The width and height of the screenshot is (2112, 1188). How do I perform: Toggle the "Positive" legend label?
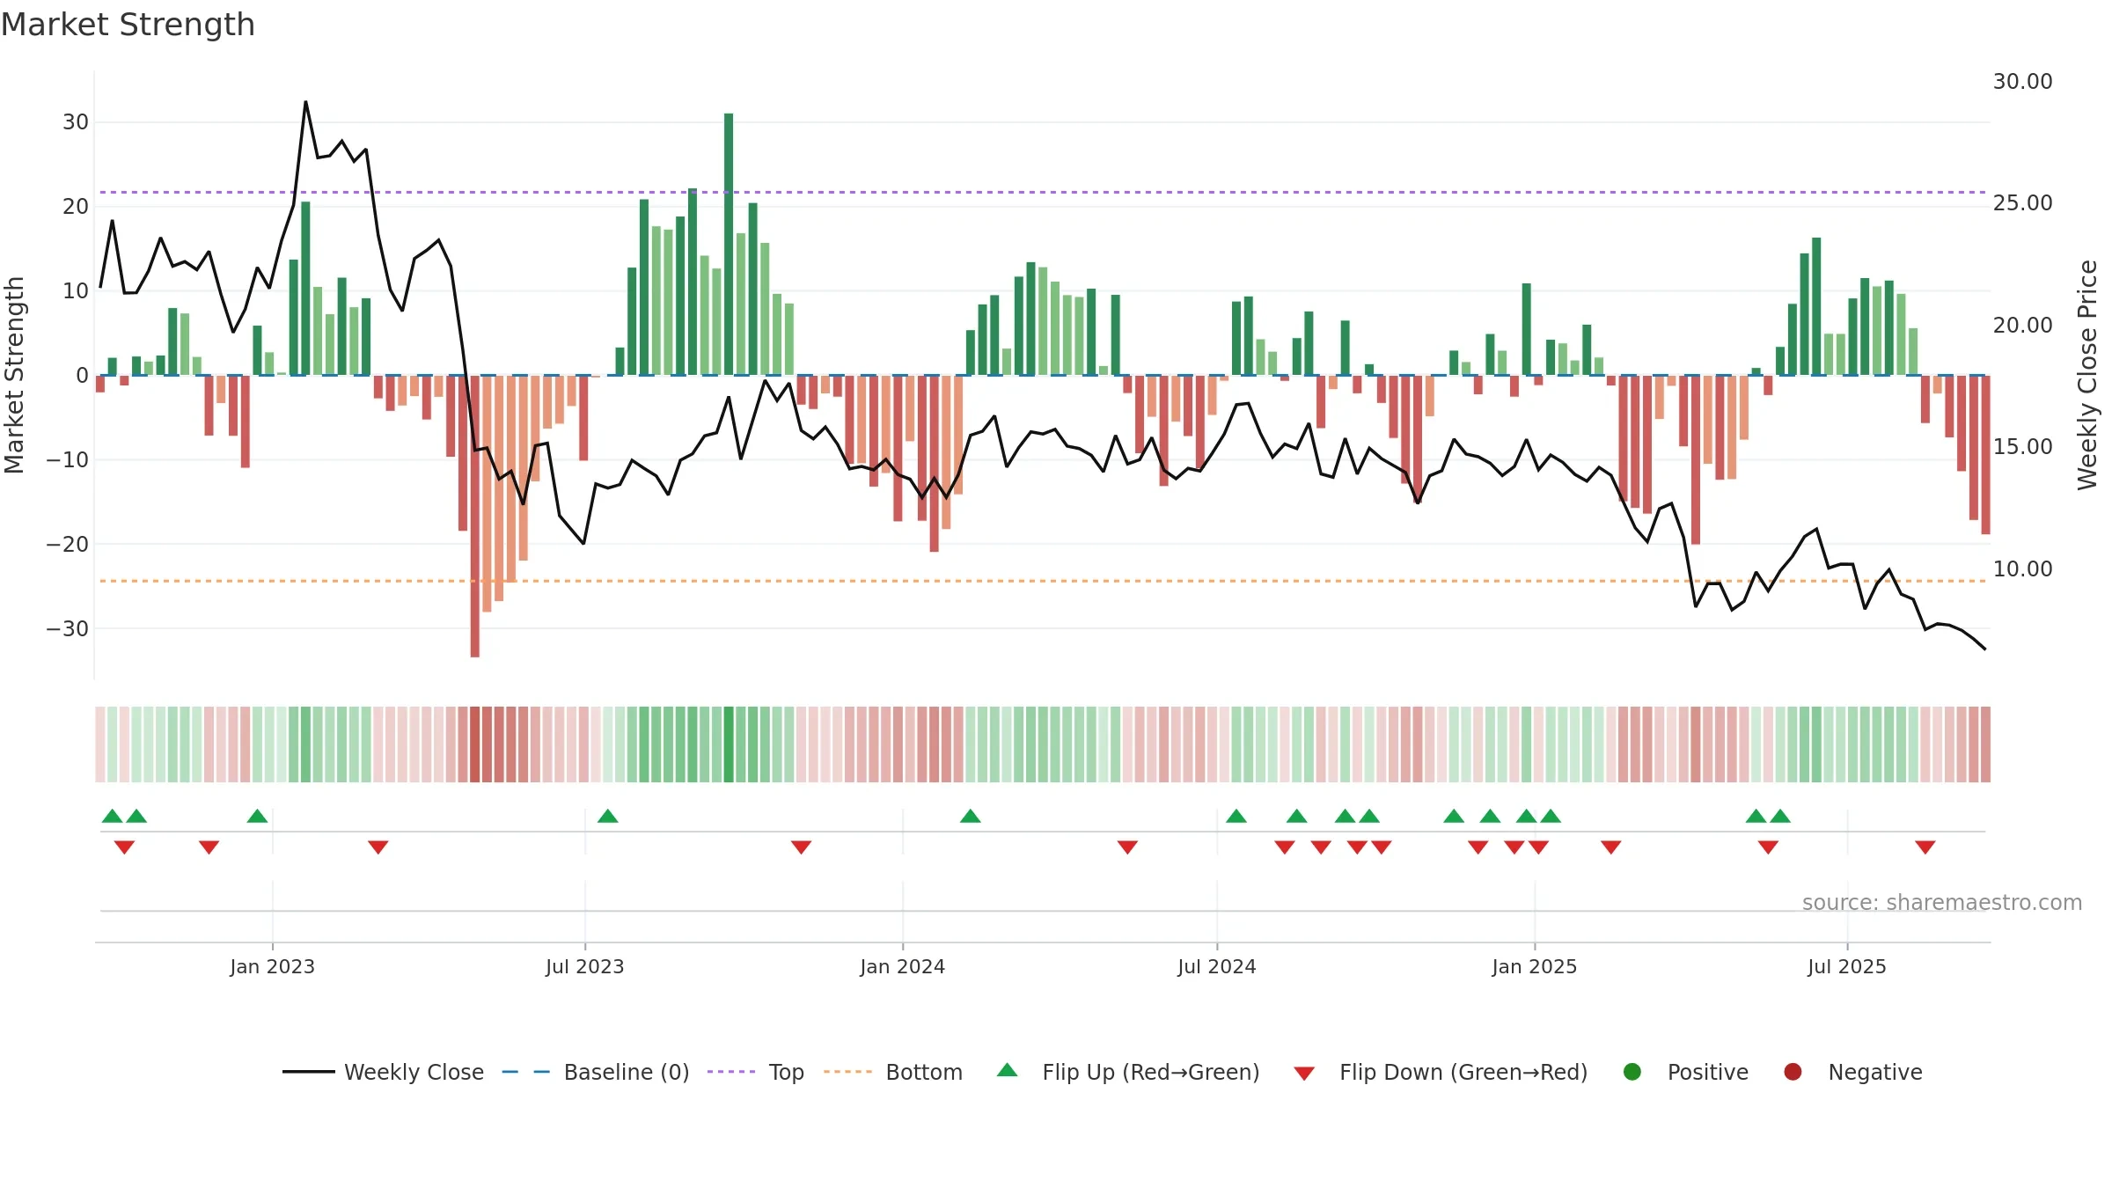click(1708, 1073)
